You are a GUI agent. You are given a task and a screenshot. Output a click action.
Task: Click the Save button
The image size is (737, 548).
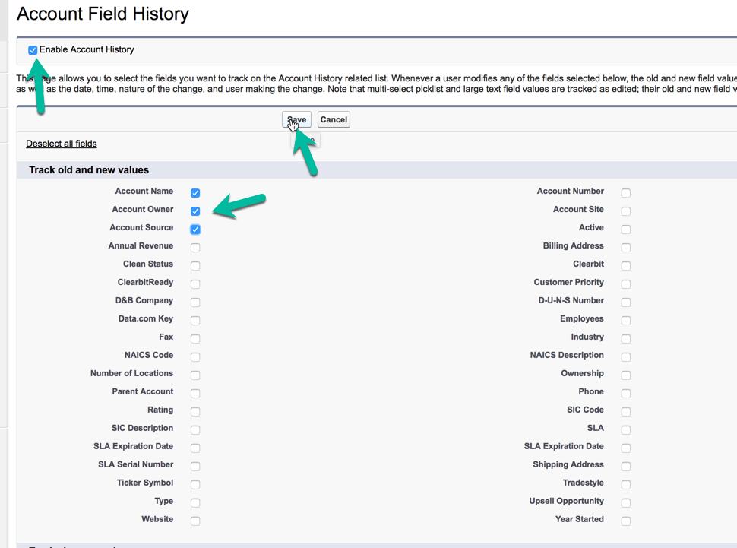tap(296, 119)
